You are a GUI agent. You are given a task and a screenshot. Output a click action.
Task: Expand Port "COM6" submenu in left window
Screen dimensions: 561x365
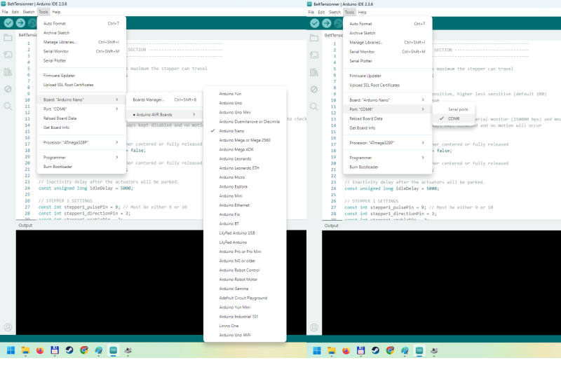(x=81, y=109)
